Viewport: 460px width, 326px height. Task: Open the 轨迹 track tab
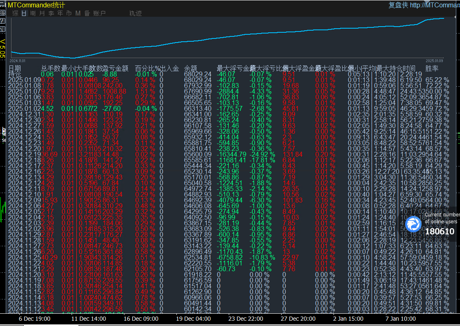(x=135, y=13)
